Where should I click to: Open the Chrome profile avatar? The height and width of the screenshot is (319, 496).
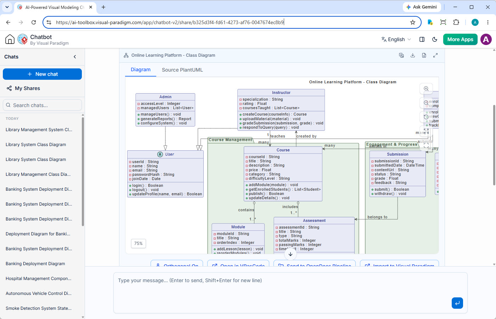(x=475, y=22)
